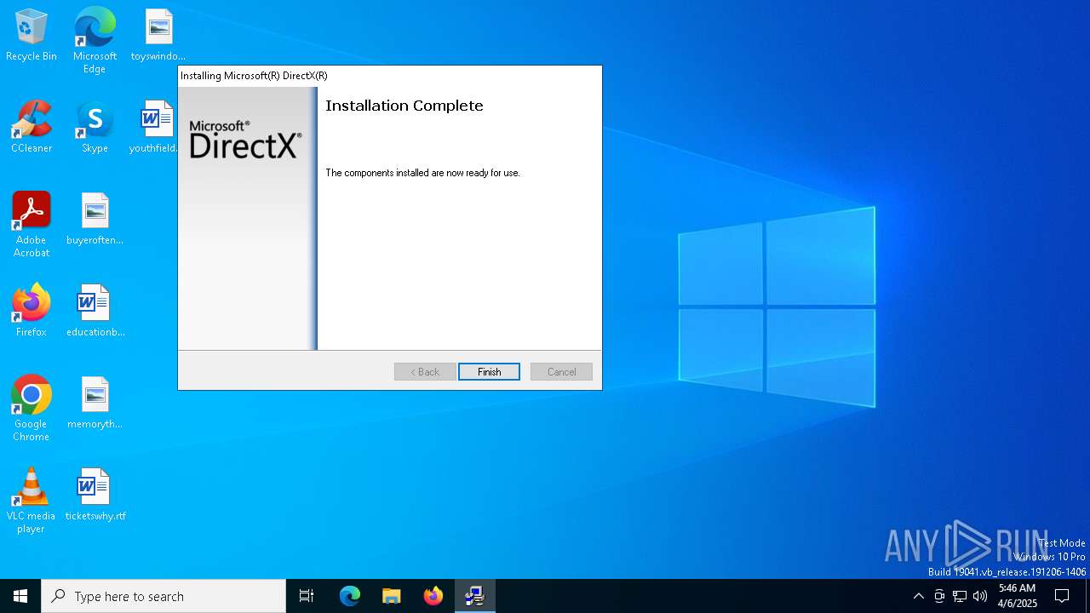The height and width of the screenshot is (613, 1090).
Task: Select the Microsoft Edge desktop shortcut
Action: tap(95, 41)
